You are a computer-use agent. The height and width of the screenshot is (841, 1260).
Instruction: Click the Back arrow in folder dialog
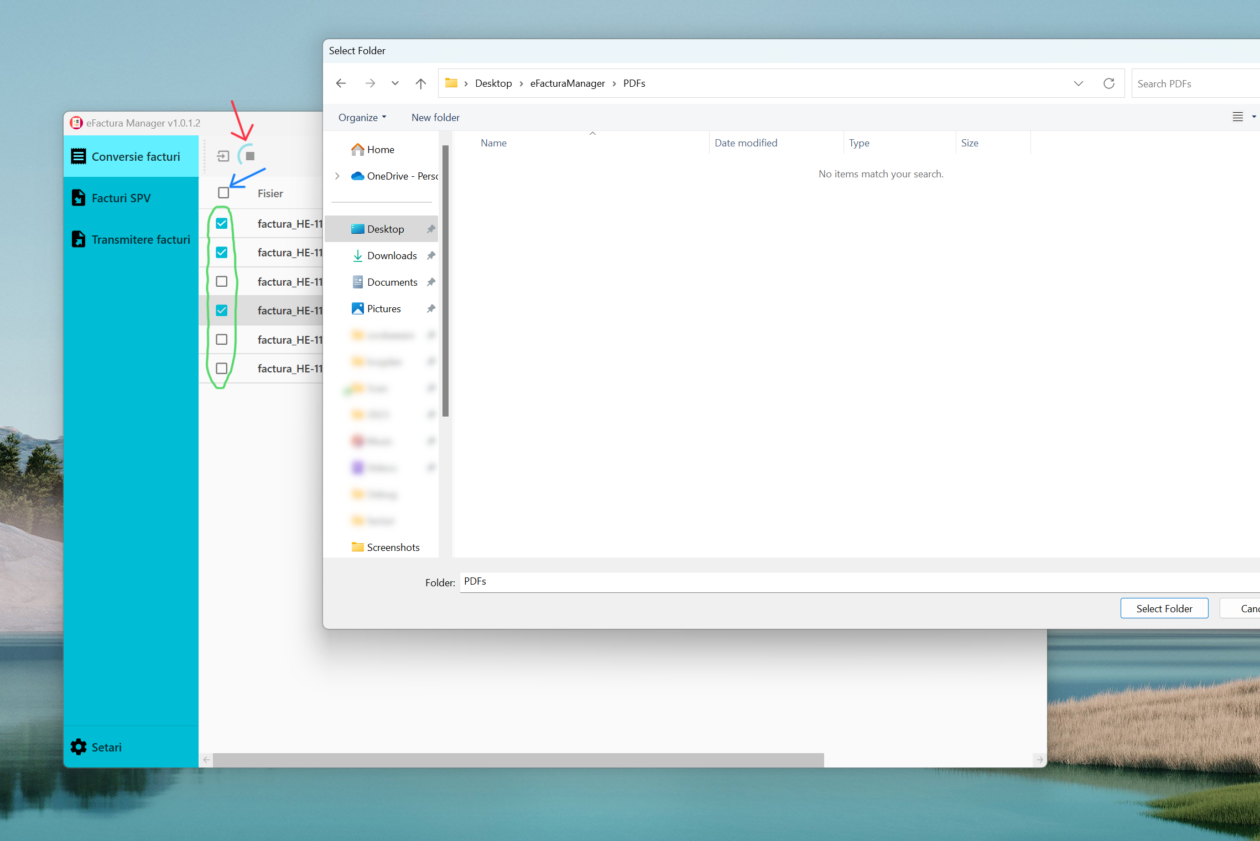[x=341, y=83]
